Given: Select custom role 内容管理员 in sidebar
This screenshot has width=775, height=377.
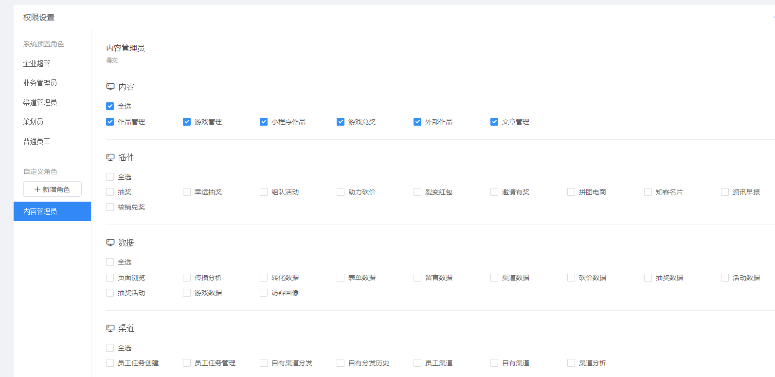Looking at the screenshot, I should pos(52,211).
